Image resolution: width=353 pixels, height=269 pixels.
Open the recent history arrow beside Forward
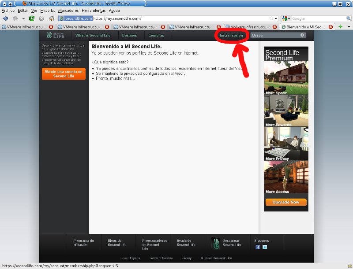[x=23, y=18]
